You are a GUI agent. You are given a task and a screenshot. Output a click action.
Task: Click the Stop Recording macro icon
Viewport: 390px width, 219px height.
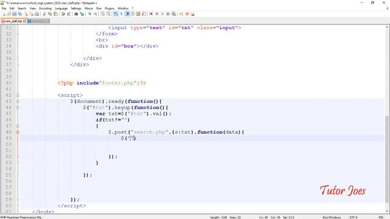(x=157, y=14)
